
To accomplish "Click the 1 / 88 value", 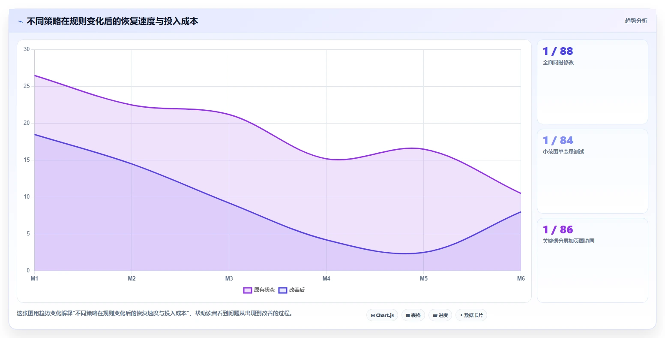I will click(x=557, y=51).
